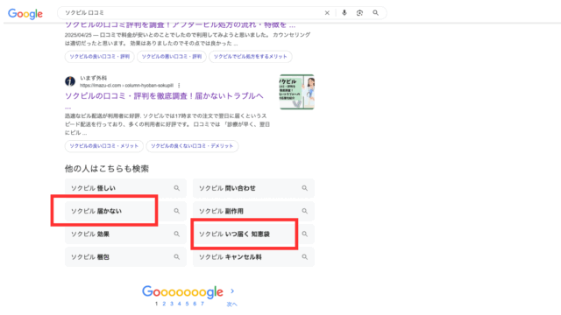Search related term ソクピル 副作用

coord(253,211)
